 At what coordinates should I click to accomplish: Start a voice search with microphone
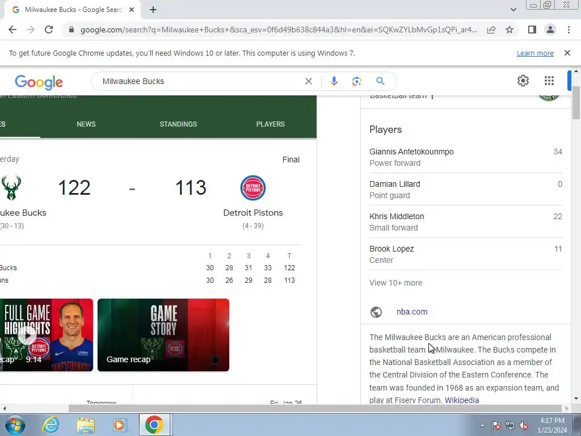[x=334, y=81]
